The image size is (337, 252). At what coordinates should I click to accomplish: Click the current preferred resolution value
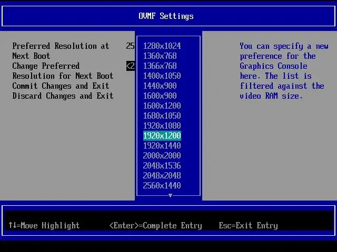(131, 46)
